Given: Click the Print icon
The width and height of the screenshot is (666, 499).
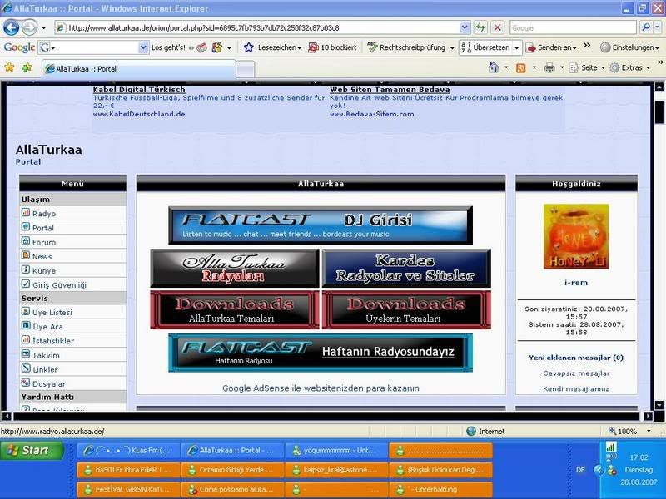Looking at the screenshot, I should pyautogui.click(x=549, y=68).
